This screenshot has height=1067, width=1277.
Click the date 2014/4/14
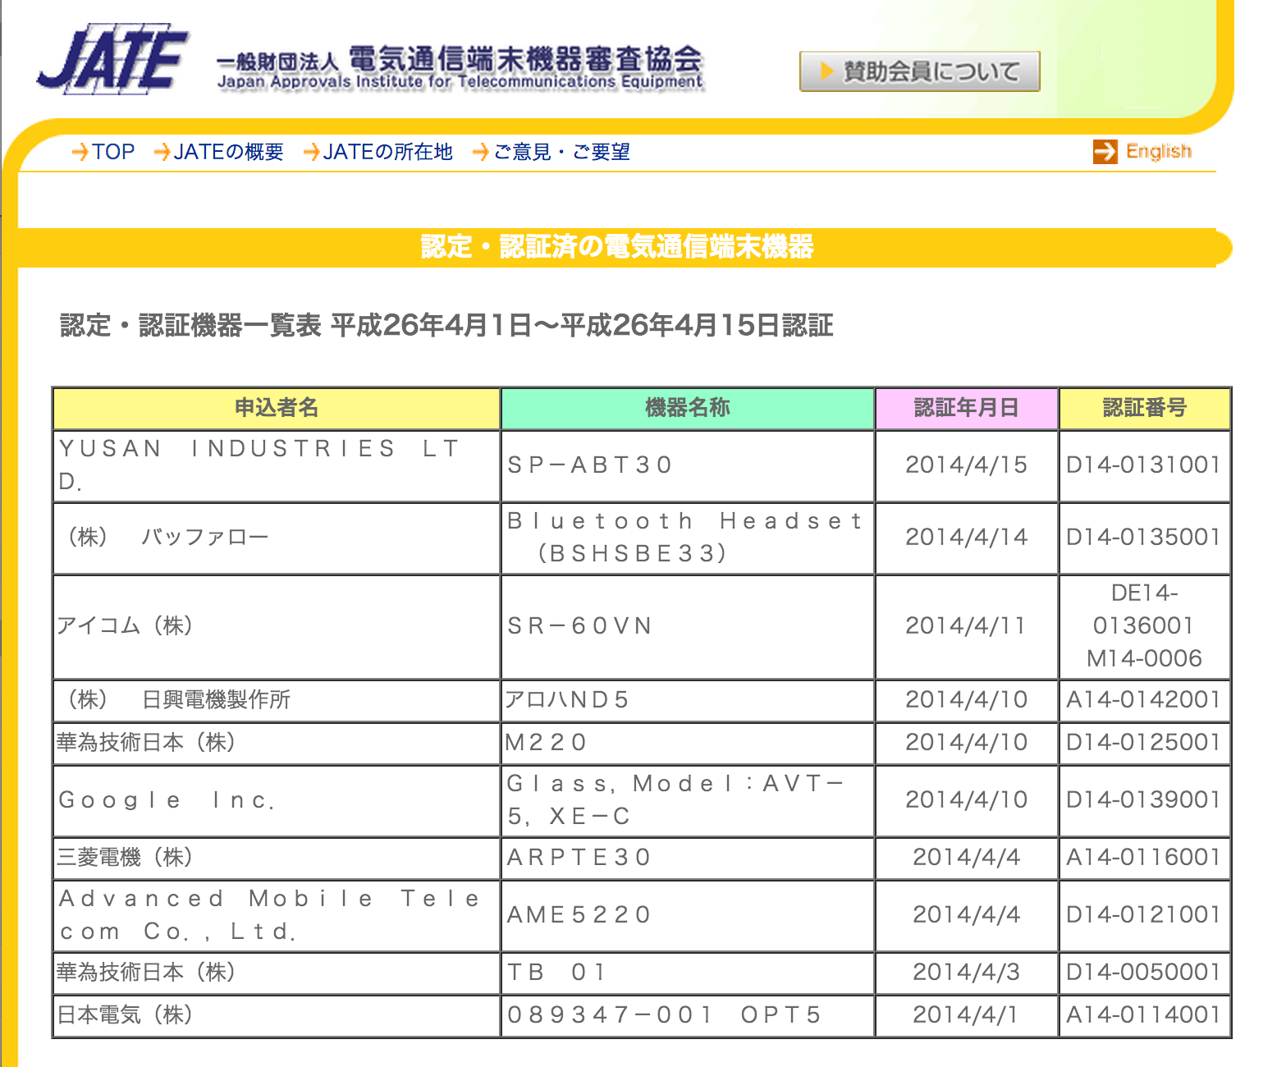(967, 538)
